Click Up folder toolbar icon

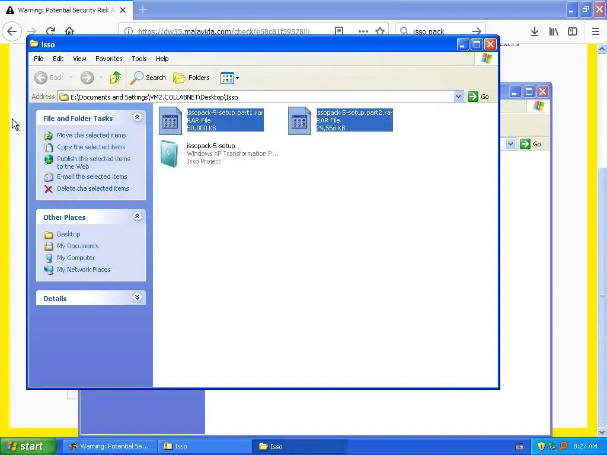tap(115, 78)
